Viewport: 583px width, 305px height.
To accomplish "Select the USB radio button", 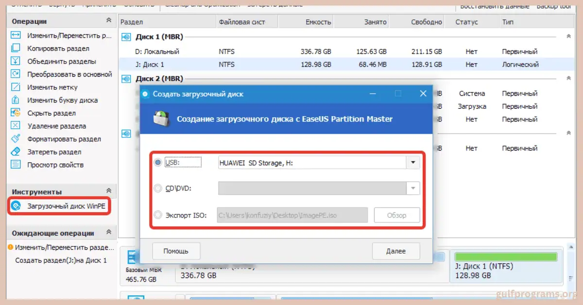I will click(x=158, y=162).
